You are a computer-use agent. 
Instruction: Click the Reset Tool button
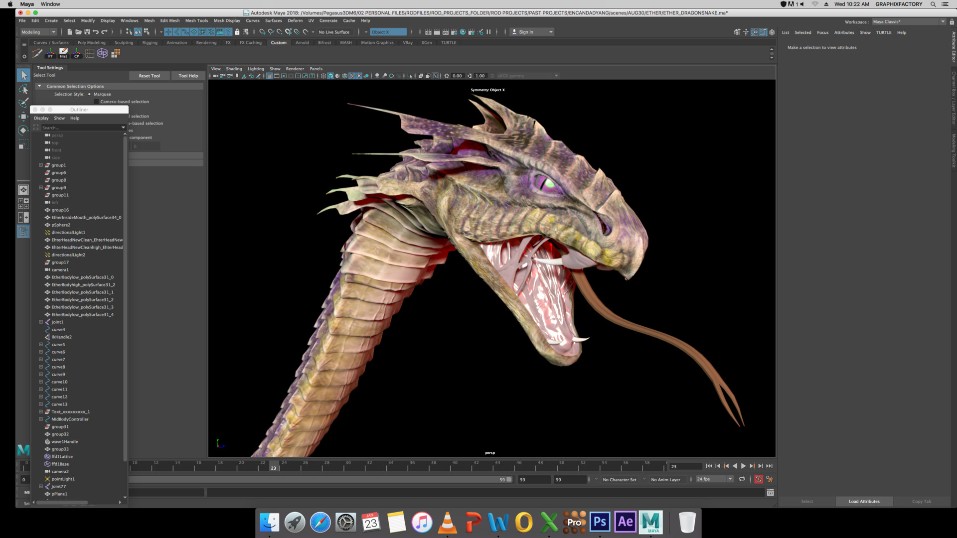[x=149, y=76]
